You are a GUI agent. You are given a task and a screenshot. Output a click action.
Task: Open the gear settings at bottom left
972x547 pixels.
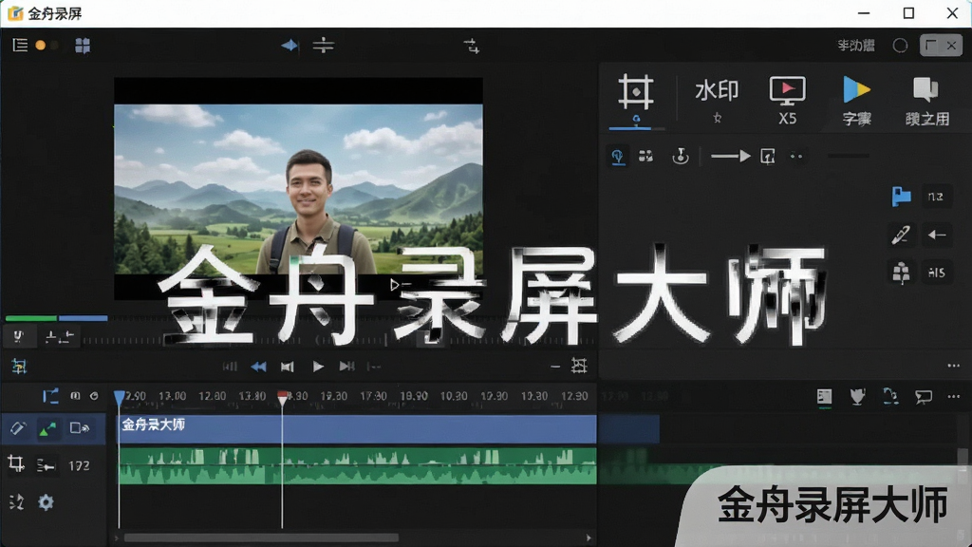[46, 501]
